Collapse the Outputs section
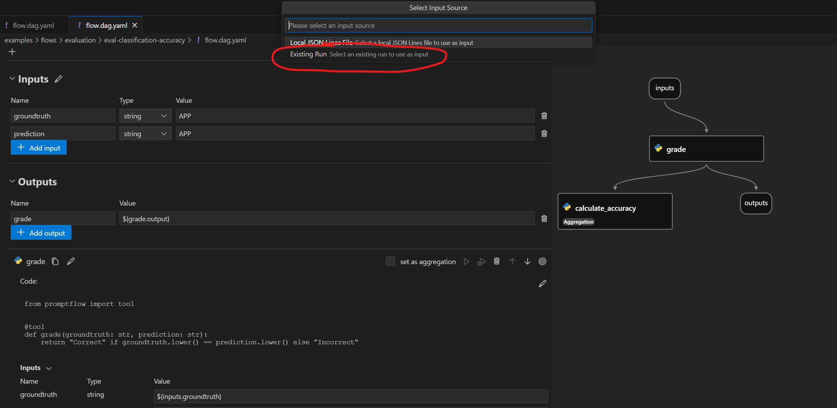 point(12,182)
